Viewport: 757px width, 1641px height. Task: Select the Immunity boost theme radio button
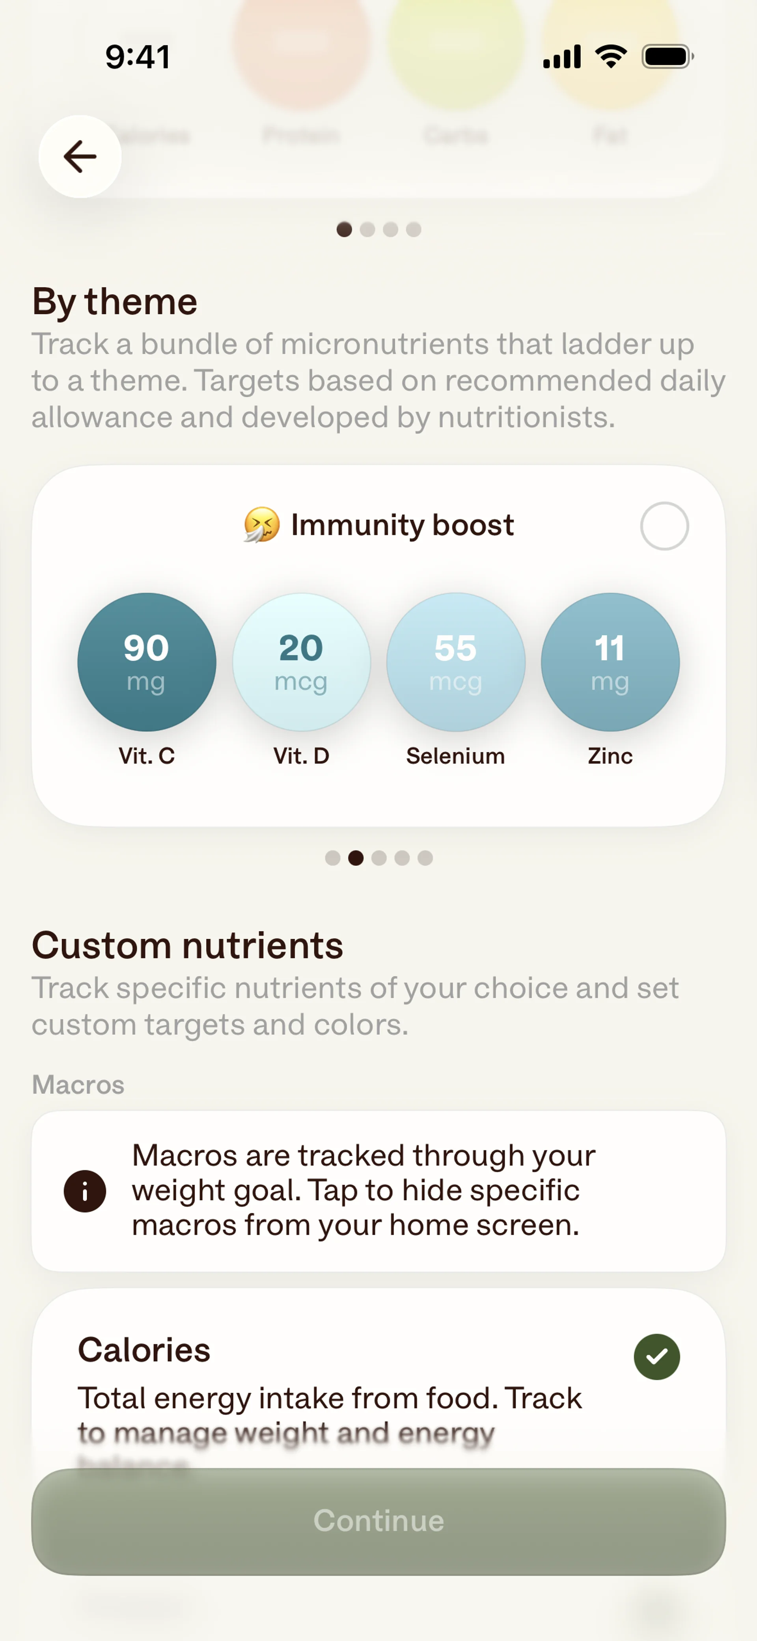664,526
